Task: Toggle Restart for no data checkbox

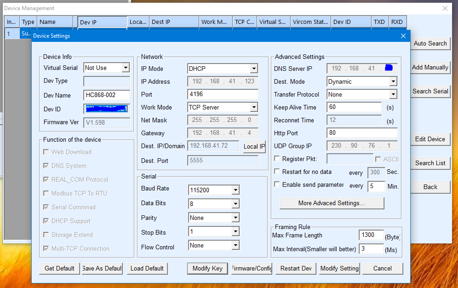Action: (277, 172)
